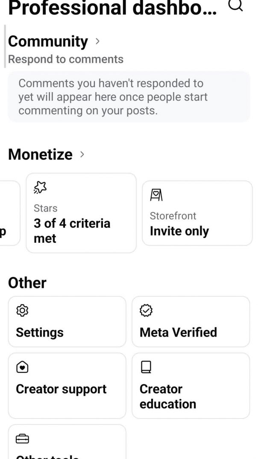The image size is (258, 459).
Task: Tap the partially visible left Monetize card
Action: point(9,213)
